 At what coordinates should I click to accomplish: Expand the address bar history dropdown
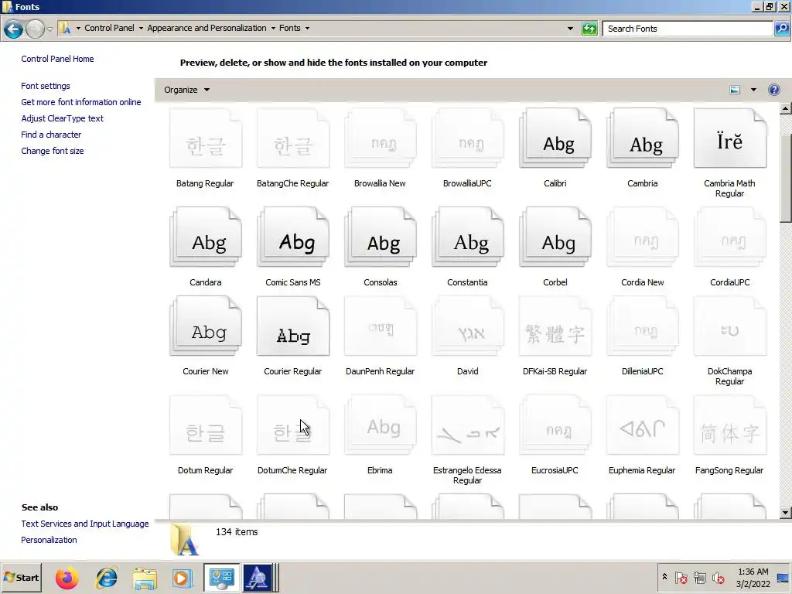(x=570, y=29)
